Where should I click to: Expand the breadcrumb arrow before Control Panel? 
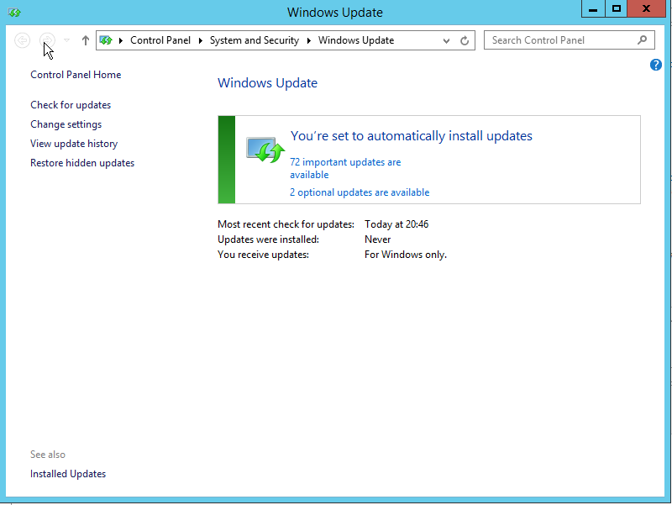(121, 40)
